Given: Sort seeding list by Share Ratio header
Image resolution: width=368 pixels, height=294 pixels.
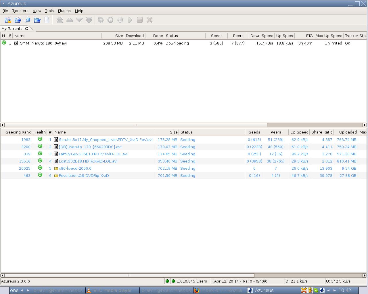Looking at the screenshot, I should click(322, 132).
